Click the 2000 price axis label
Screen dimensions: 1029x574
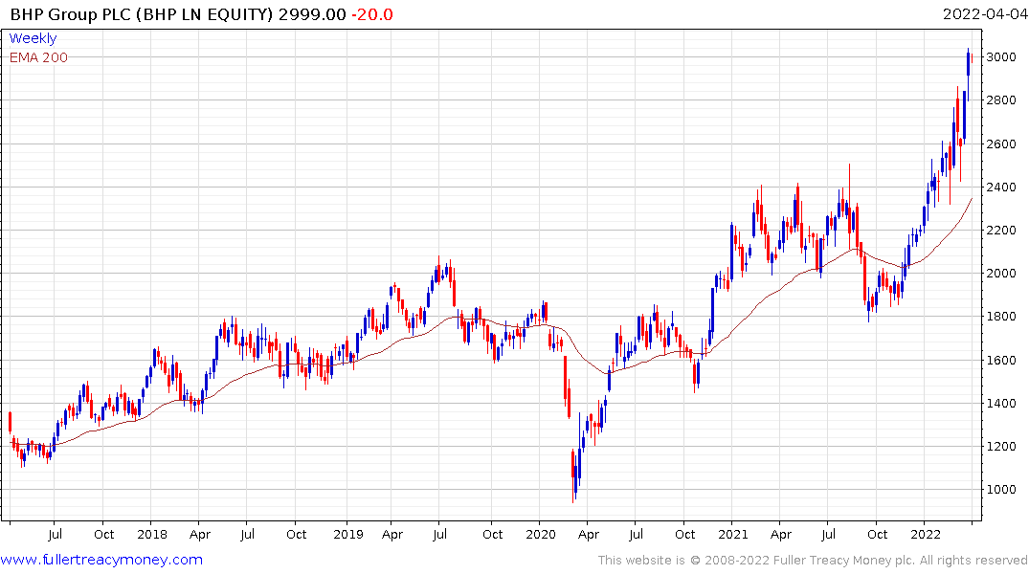1001,274
